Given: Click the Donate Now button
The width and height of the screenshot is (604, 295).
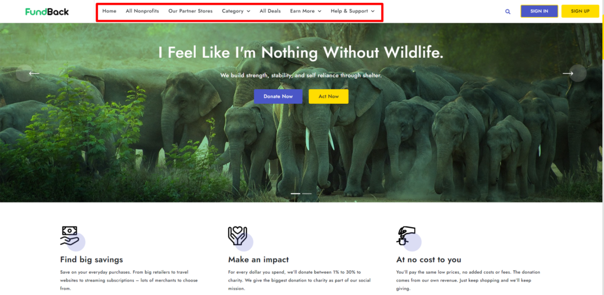Looking at the screenshot, I should [x=278, y=96].
